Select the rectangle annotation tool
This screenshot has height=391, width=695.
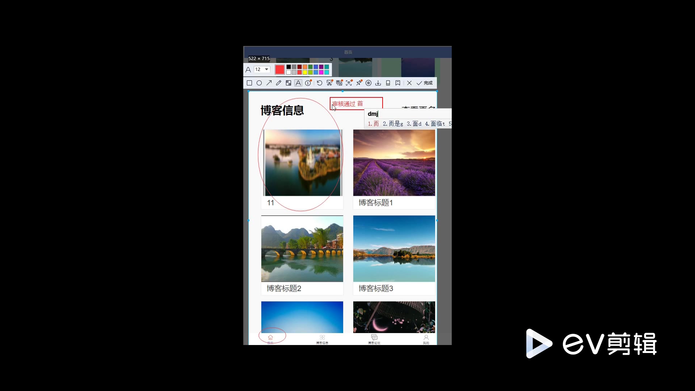pyautogui.click(x=249, y=83)
